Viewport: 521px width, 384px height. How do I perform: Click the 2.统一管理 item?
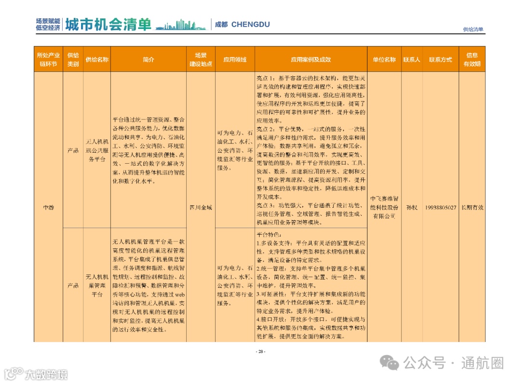(x=311, y=277)
